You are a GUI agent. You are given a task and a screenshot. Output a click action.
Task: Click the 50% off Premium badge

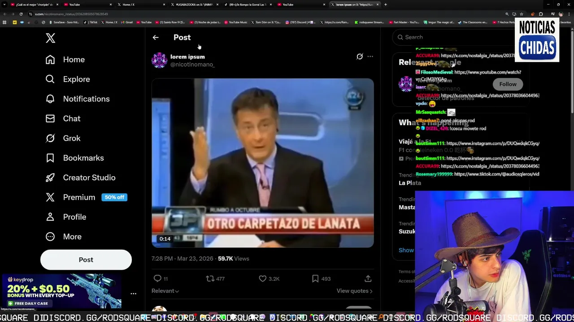pos(114,197)
